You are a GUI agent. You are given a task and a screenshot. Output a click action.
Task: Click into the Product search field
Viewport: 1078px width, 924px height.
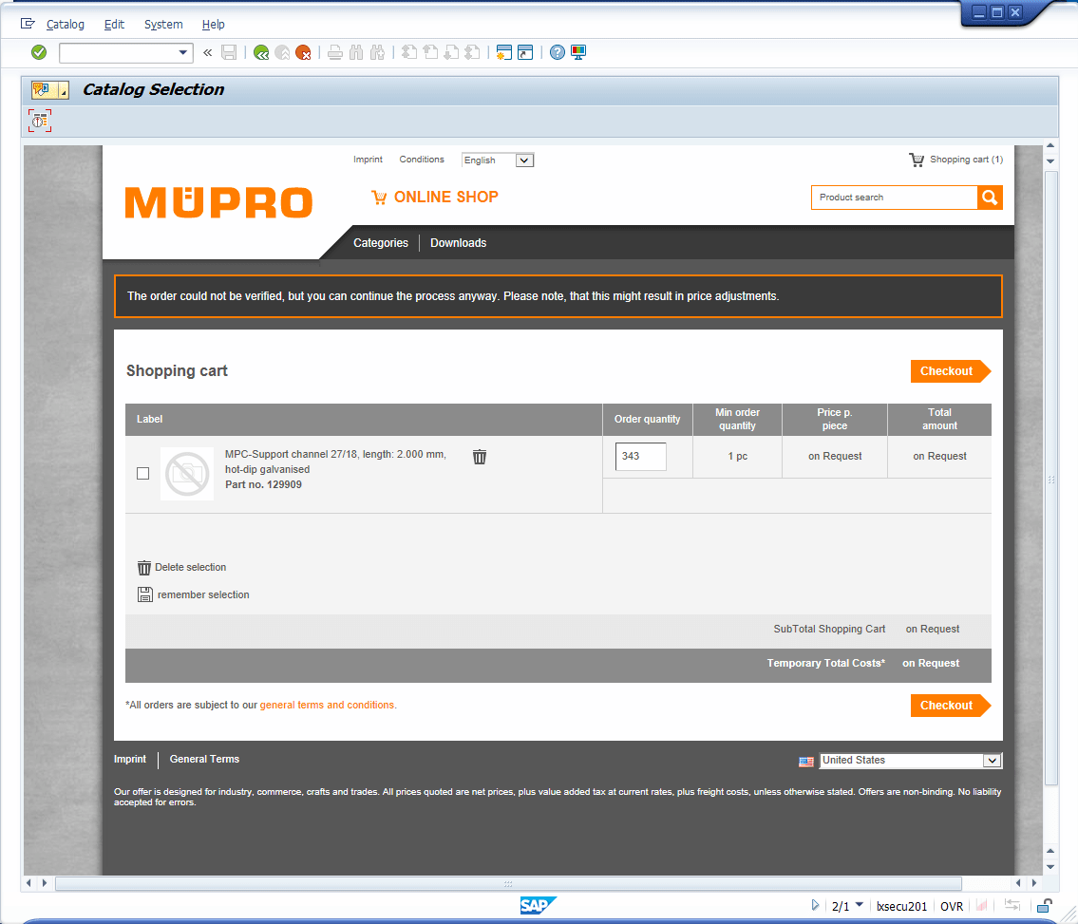[895, 198]
